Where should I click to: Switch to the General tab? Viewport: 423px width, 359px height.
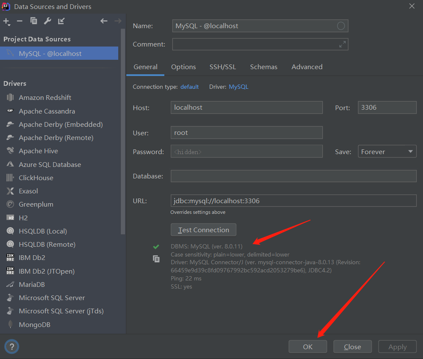click(x=146, y=67)
